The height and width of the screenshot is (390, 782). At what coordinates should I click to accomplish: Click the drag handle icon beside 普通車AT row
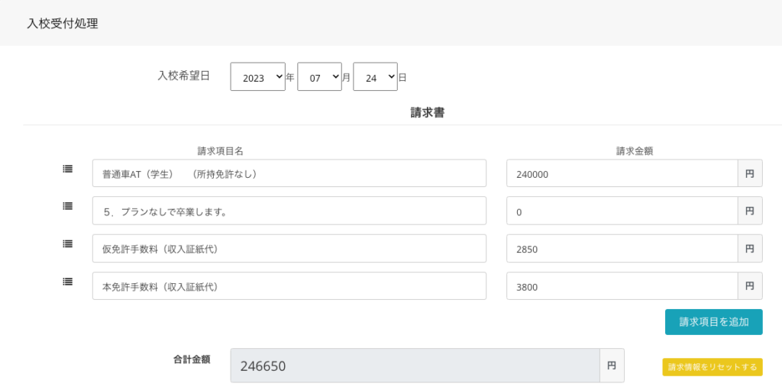(68, 169)
